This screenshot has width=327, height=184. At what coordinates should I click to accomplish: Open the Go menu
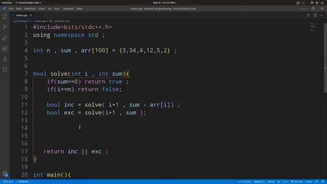point(50,9)
